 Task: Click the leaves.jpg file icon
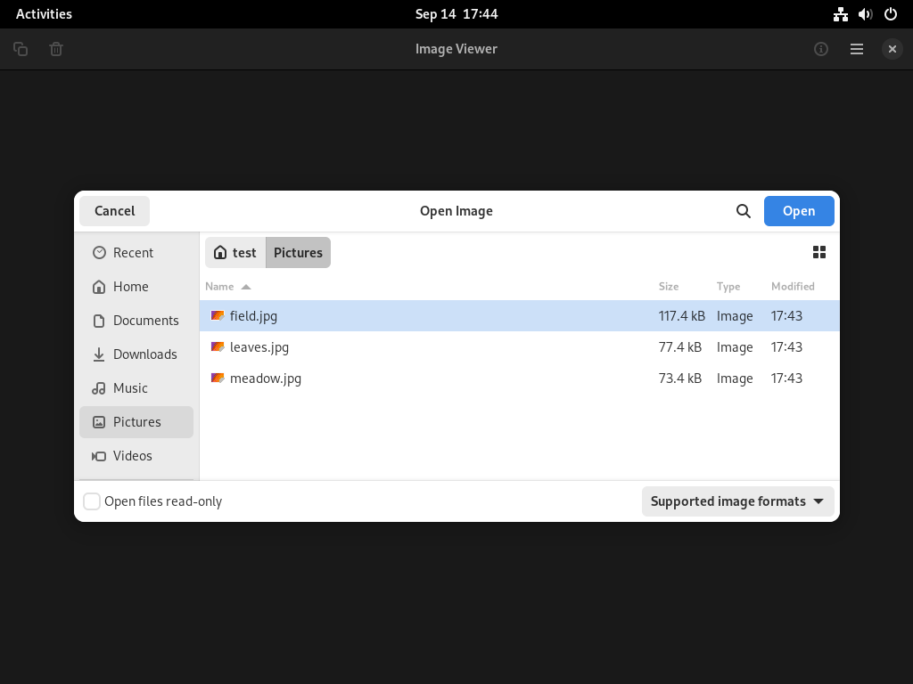pos(218,347)
